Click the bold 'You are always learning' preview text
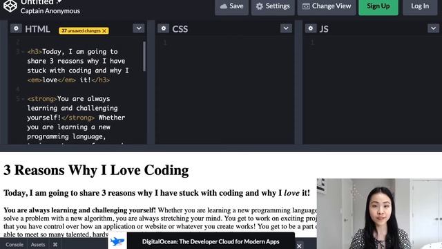The image size is (442, 249). [79, 210]
